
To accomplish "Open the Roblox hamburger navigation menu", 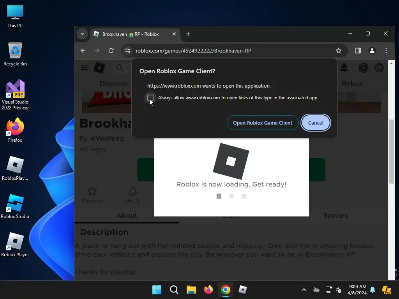I will (x=84, y=68).
